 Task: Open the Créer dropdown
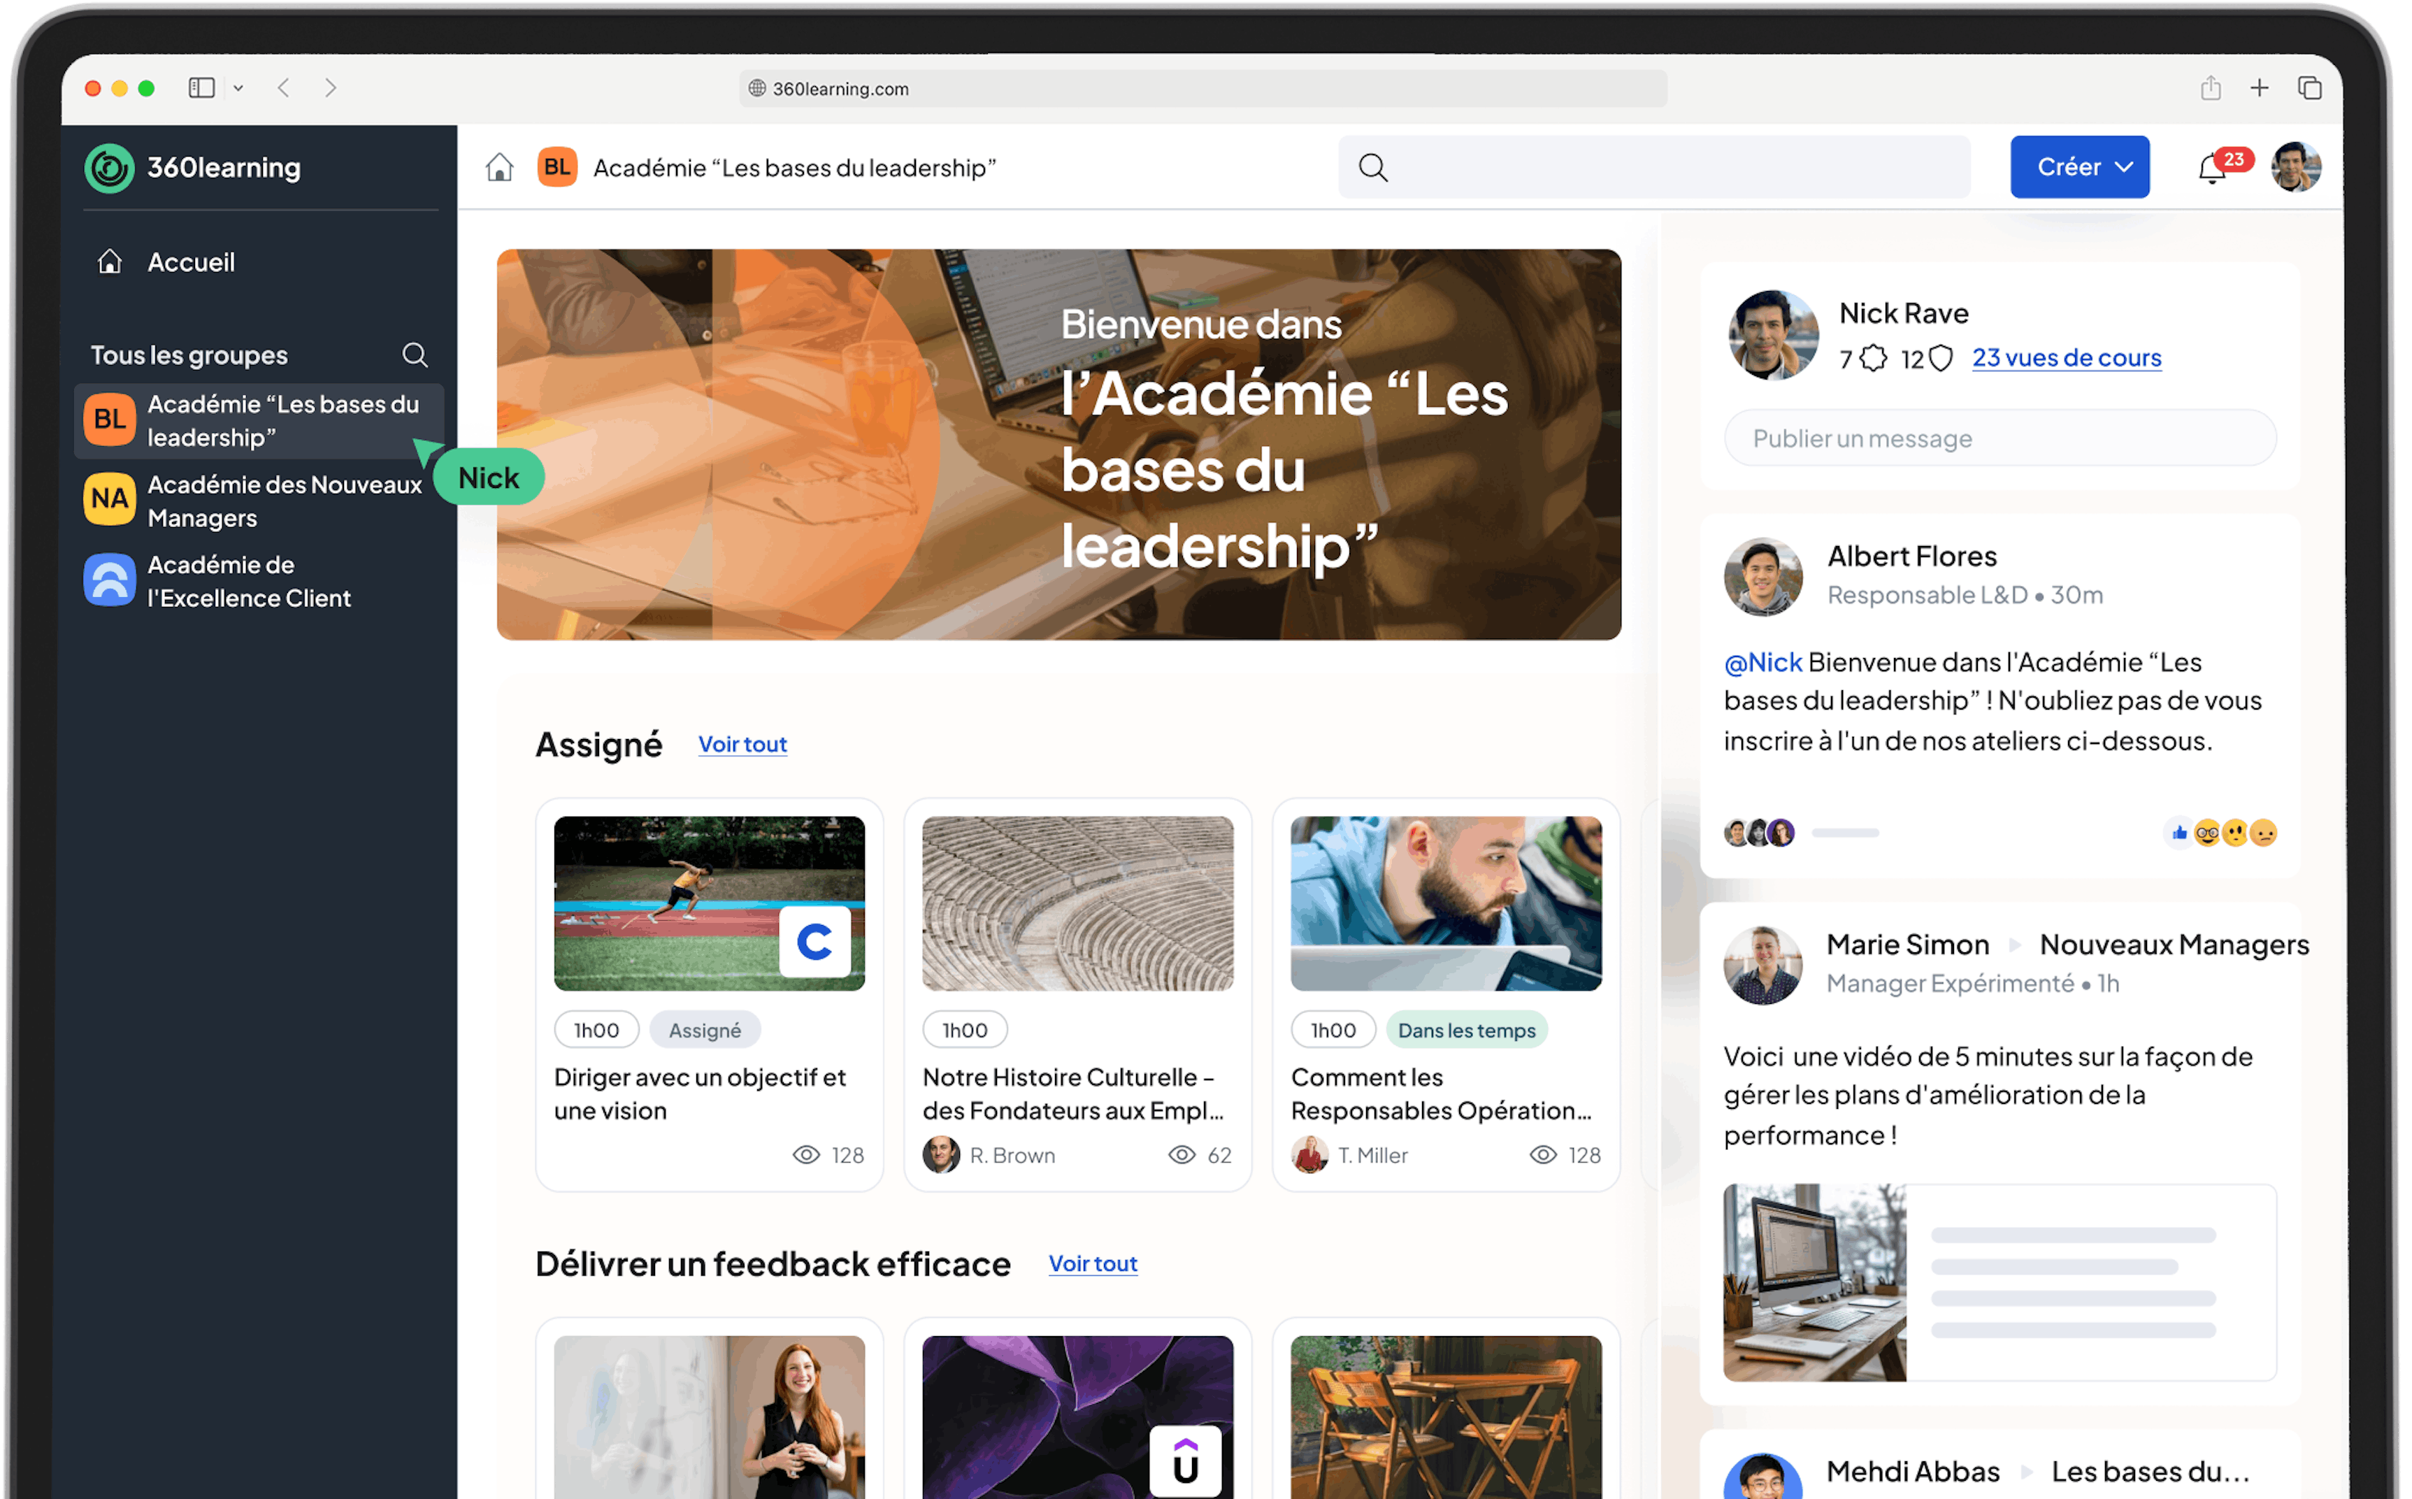pyautogui.click(x=2079, y=166)
